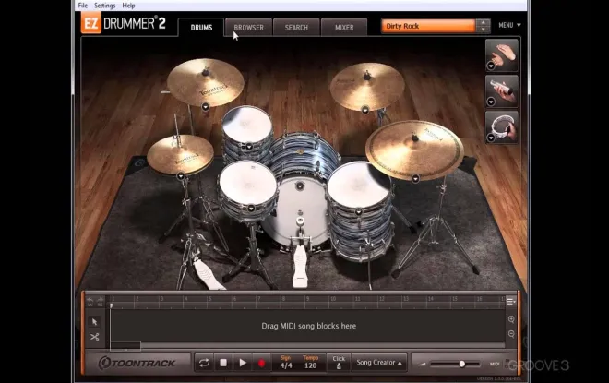Image resolution: width=609 pixels, height=383 pixels.
Task: Hit the right crash cymbal
Action: [367, 86]
